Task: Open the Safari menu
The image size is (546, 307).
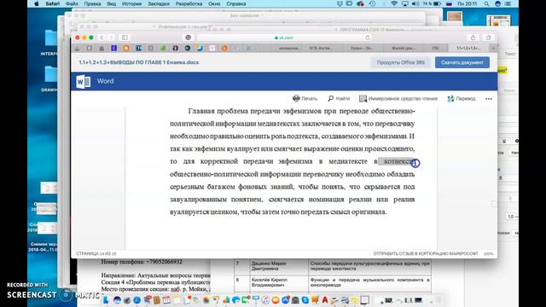Action: (x=53, y=3)
